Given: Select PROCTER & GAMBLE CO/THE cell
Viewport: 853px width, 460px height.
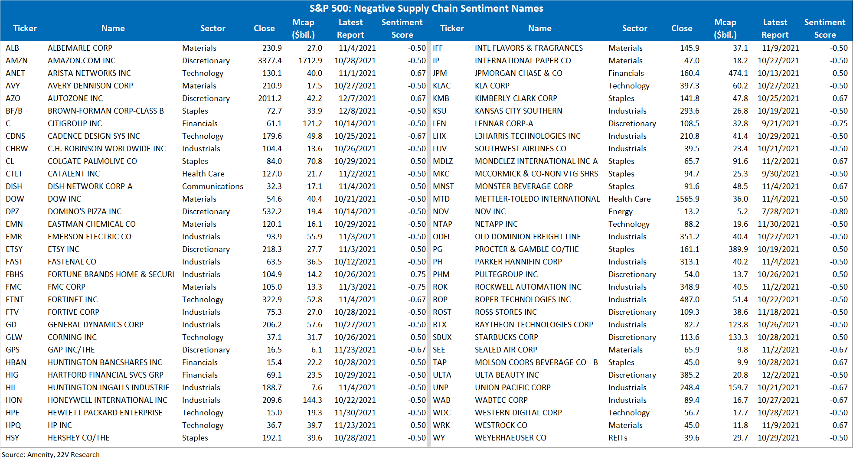Looking at the screenshot, I should tap(526, 249).
